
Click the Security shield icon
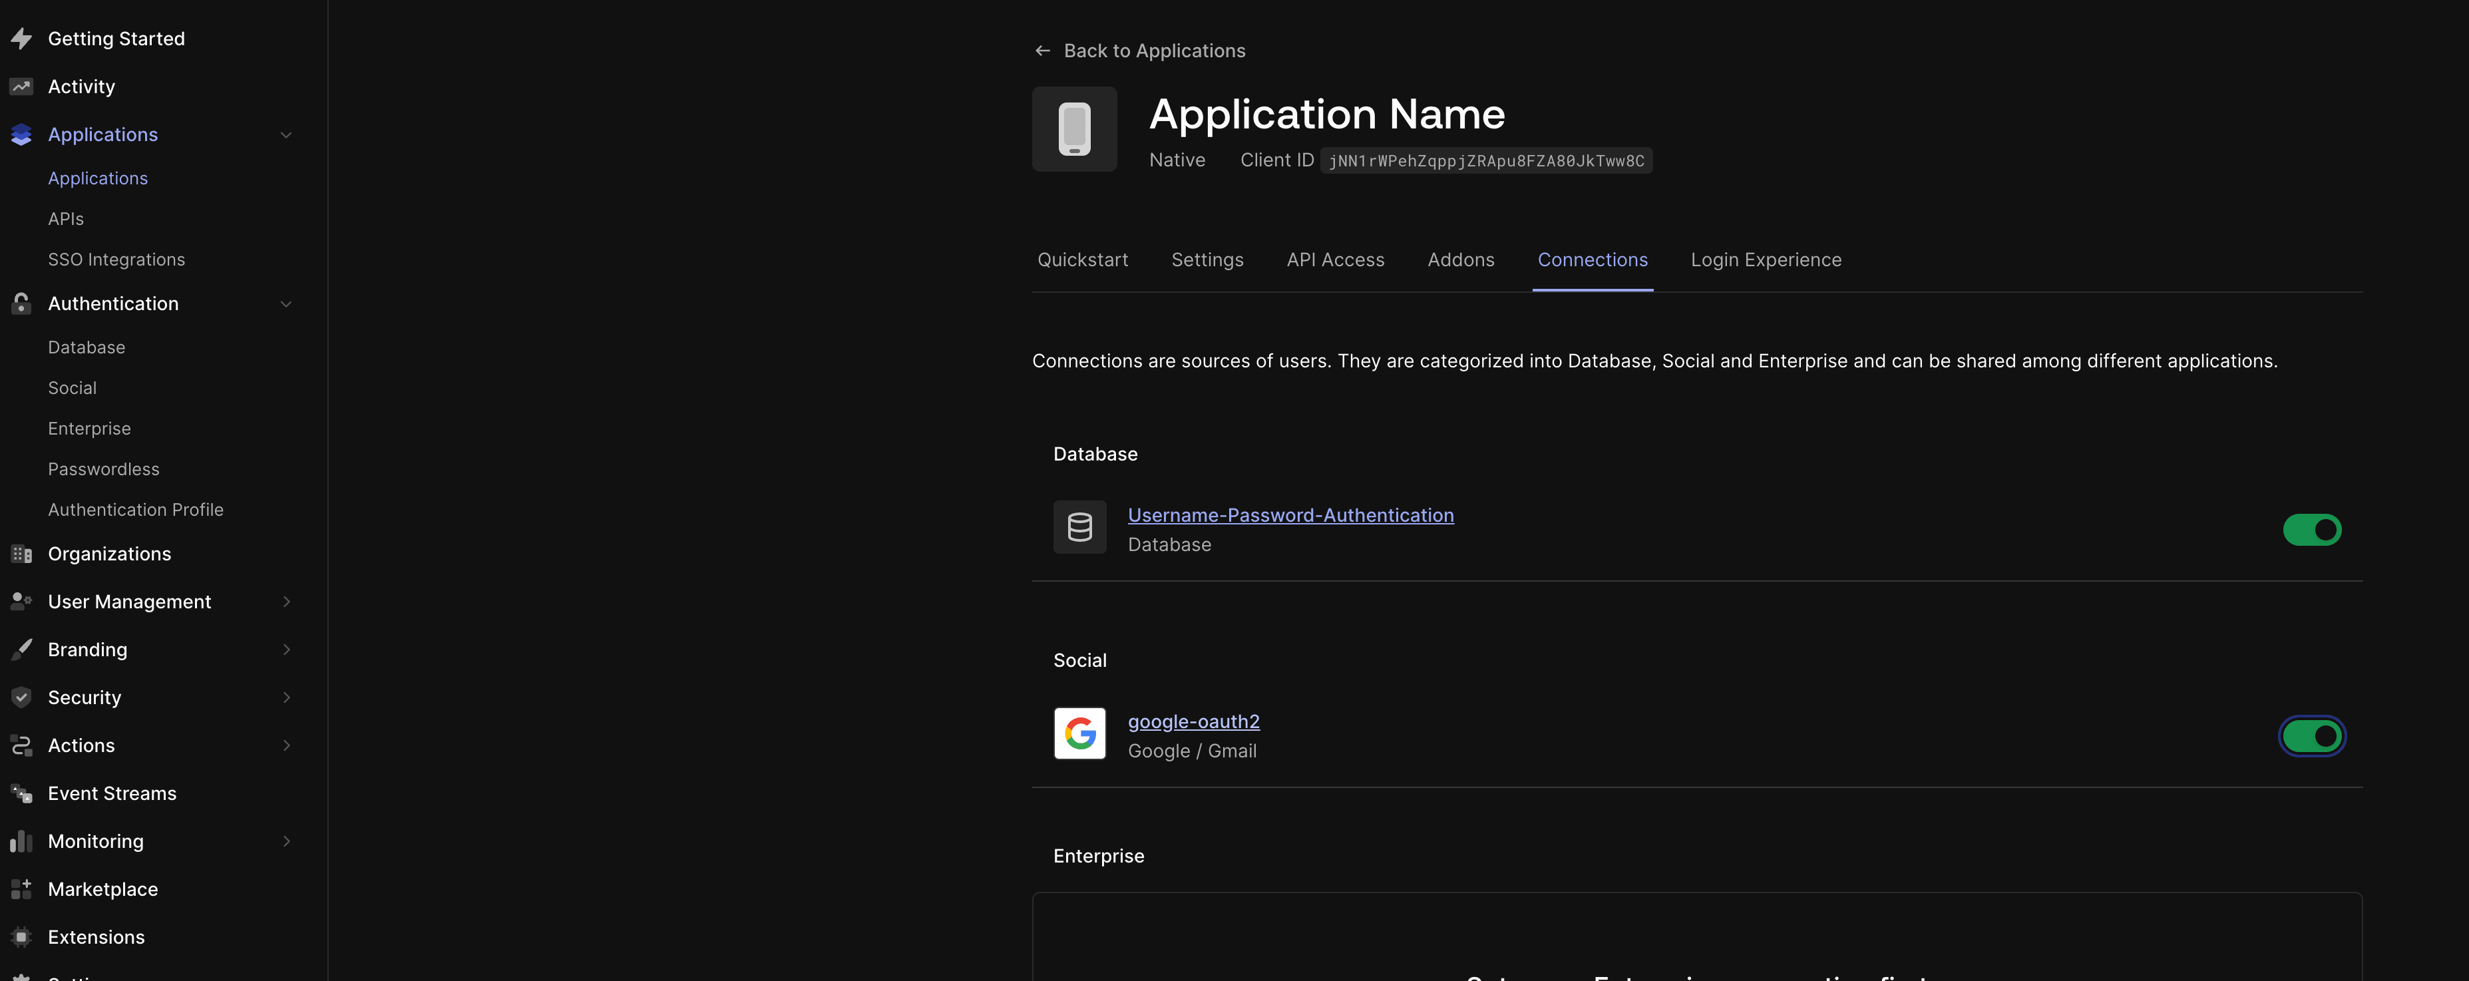(21, 697)
